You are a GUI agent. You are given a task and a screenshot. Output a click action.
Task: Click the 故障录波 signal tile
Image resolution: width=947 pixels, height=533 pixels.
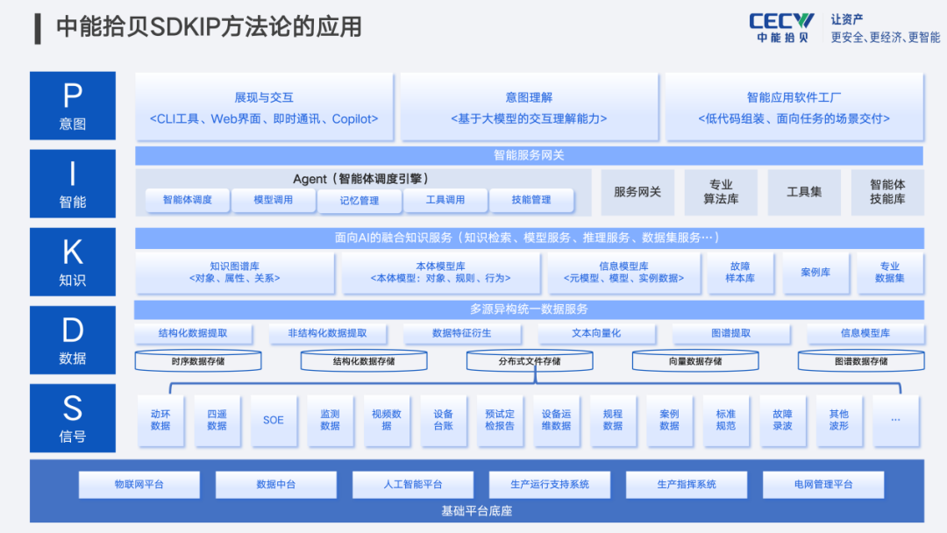click(782, 420)
